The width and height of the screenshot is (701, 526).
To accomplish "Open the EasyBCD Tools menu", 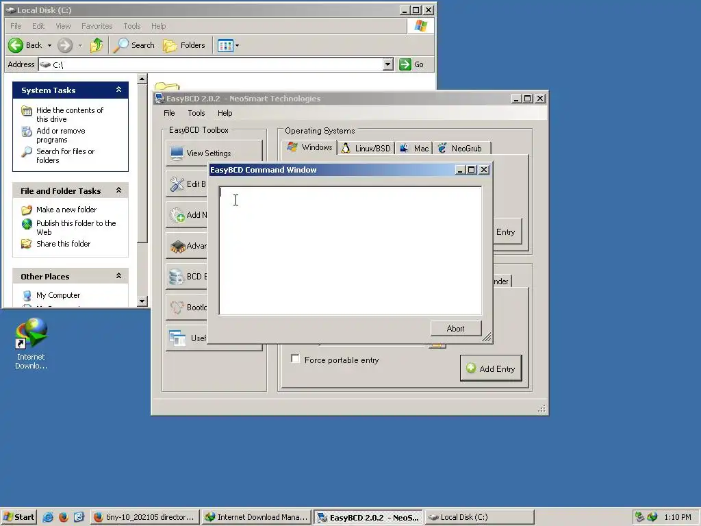I will (x=196, y=113).
